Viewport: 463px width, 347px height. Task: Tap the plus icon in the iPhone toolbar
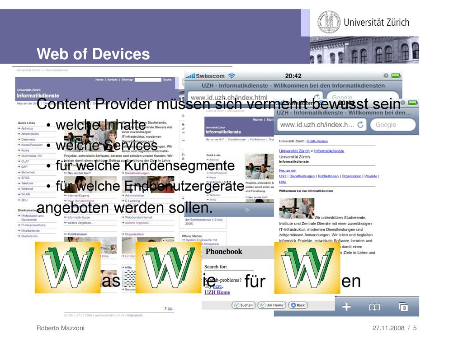[346, 307]
